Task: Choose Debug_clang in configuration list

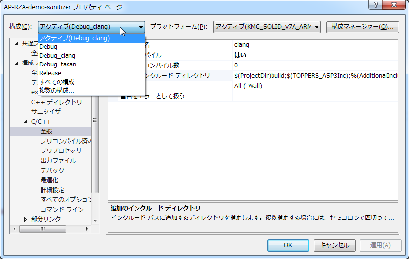Action: pyautogui.click(x=57, y=56)
